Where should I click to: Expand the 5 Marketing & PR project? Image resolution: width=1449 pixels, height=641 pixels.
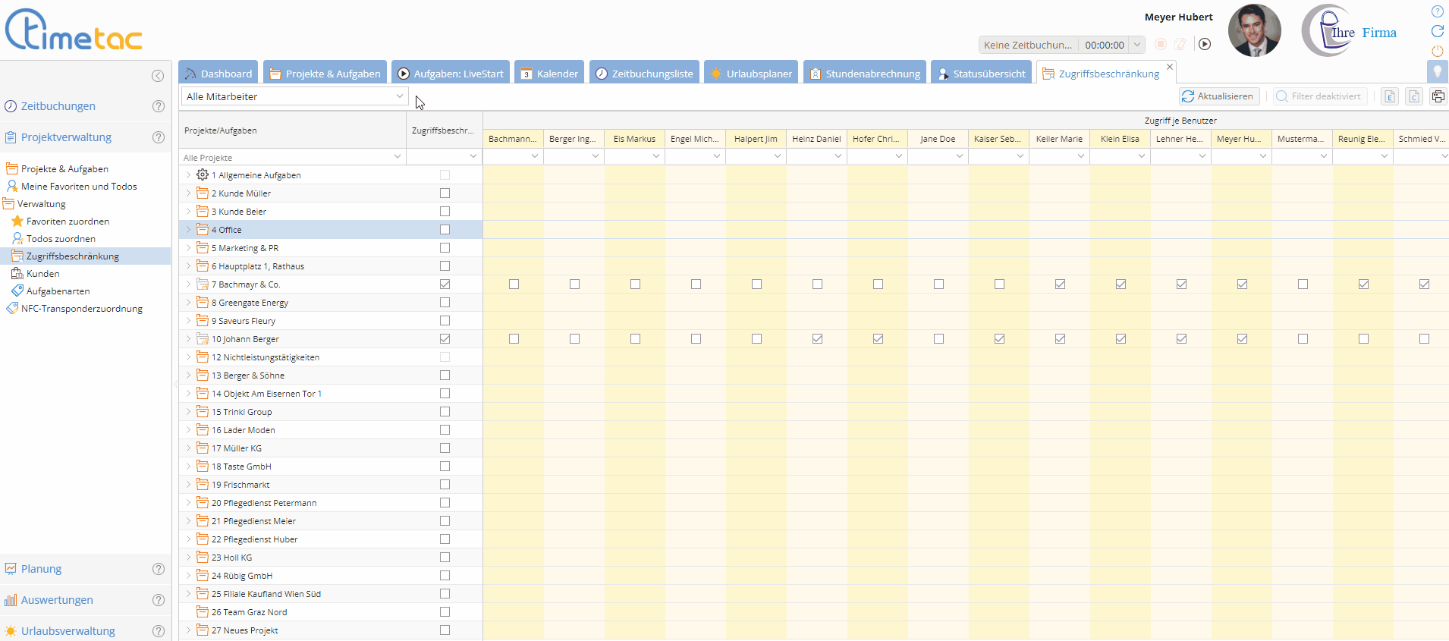188,248
